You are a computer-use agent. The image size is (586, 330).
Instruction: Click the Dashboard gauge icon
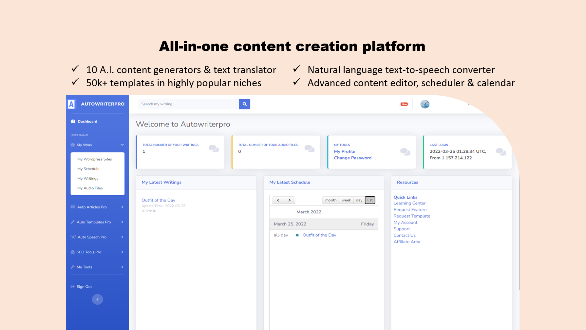(x=73, y=122)
